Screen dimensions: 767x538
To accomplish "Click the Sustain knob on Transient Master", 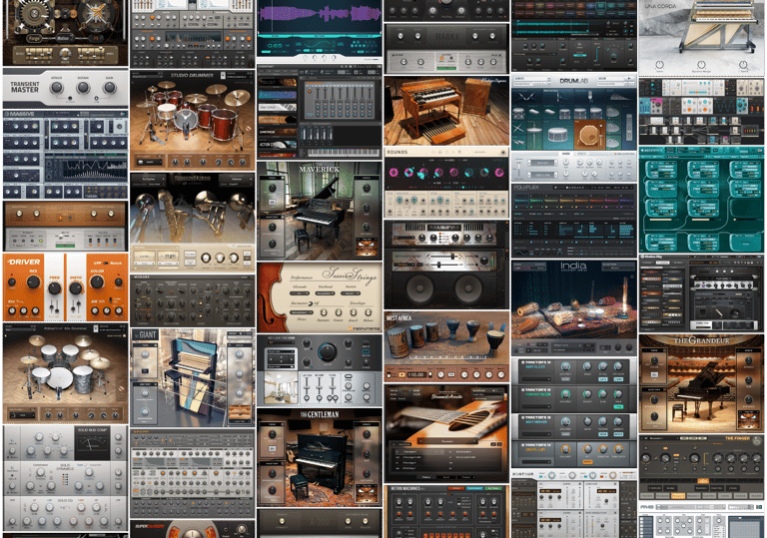I will [x=83, y=88].
